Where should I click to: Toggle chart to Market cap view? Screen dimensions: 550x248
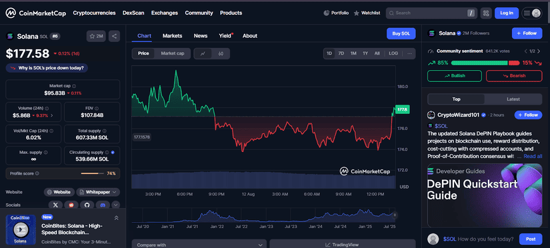pos(173,54)
